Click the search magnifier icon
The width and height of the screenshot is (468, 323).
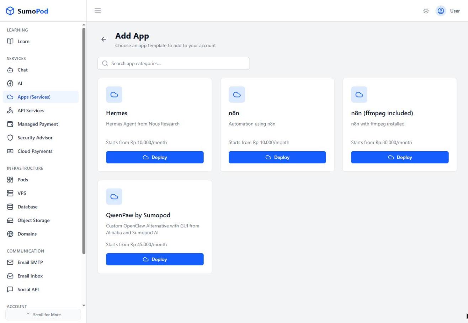(105, 63)
